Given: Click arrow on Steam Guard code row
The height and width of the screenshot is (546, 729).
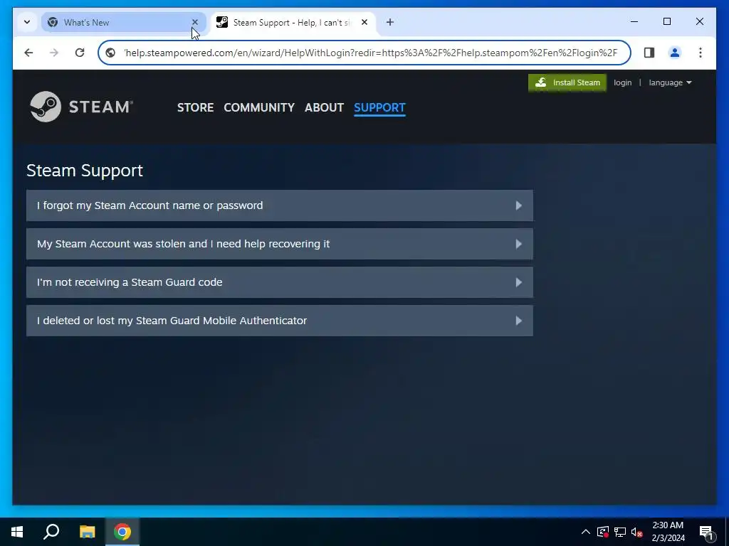Looking at the screenshot, I should 518,282.
